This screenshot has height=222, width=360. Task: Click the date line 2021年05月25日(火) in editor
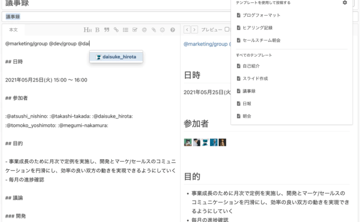tap(46, 80)
